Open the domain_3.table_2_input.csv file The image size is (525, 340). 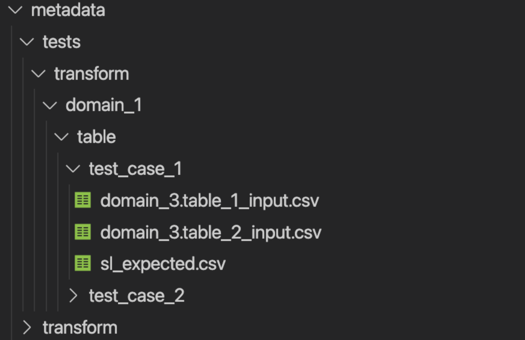tap(210, 232)
